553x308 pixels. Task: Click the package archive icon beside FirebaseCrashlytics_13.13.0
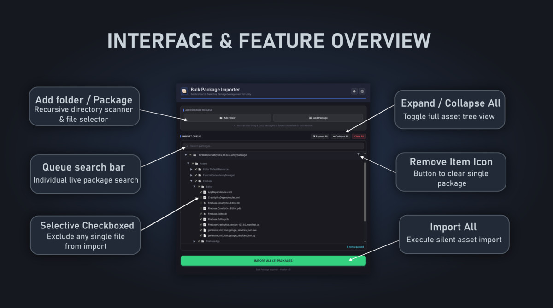(194, 155)
